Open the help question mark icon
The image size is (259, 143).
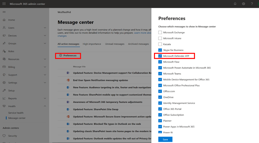point(252,4)
